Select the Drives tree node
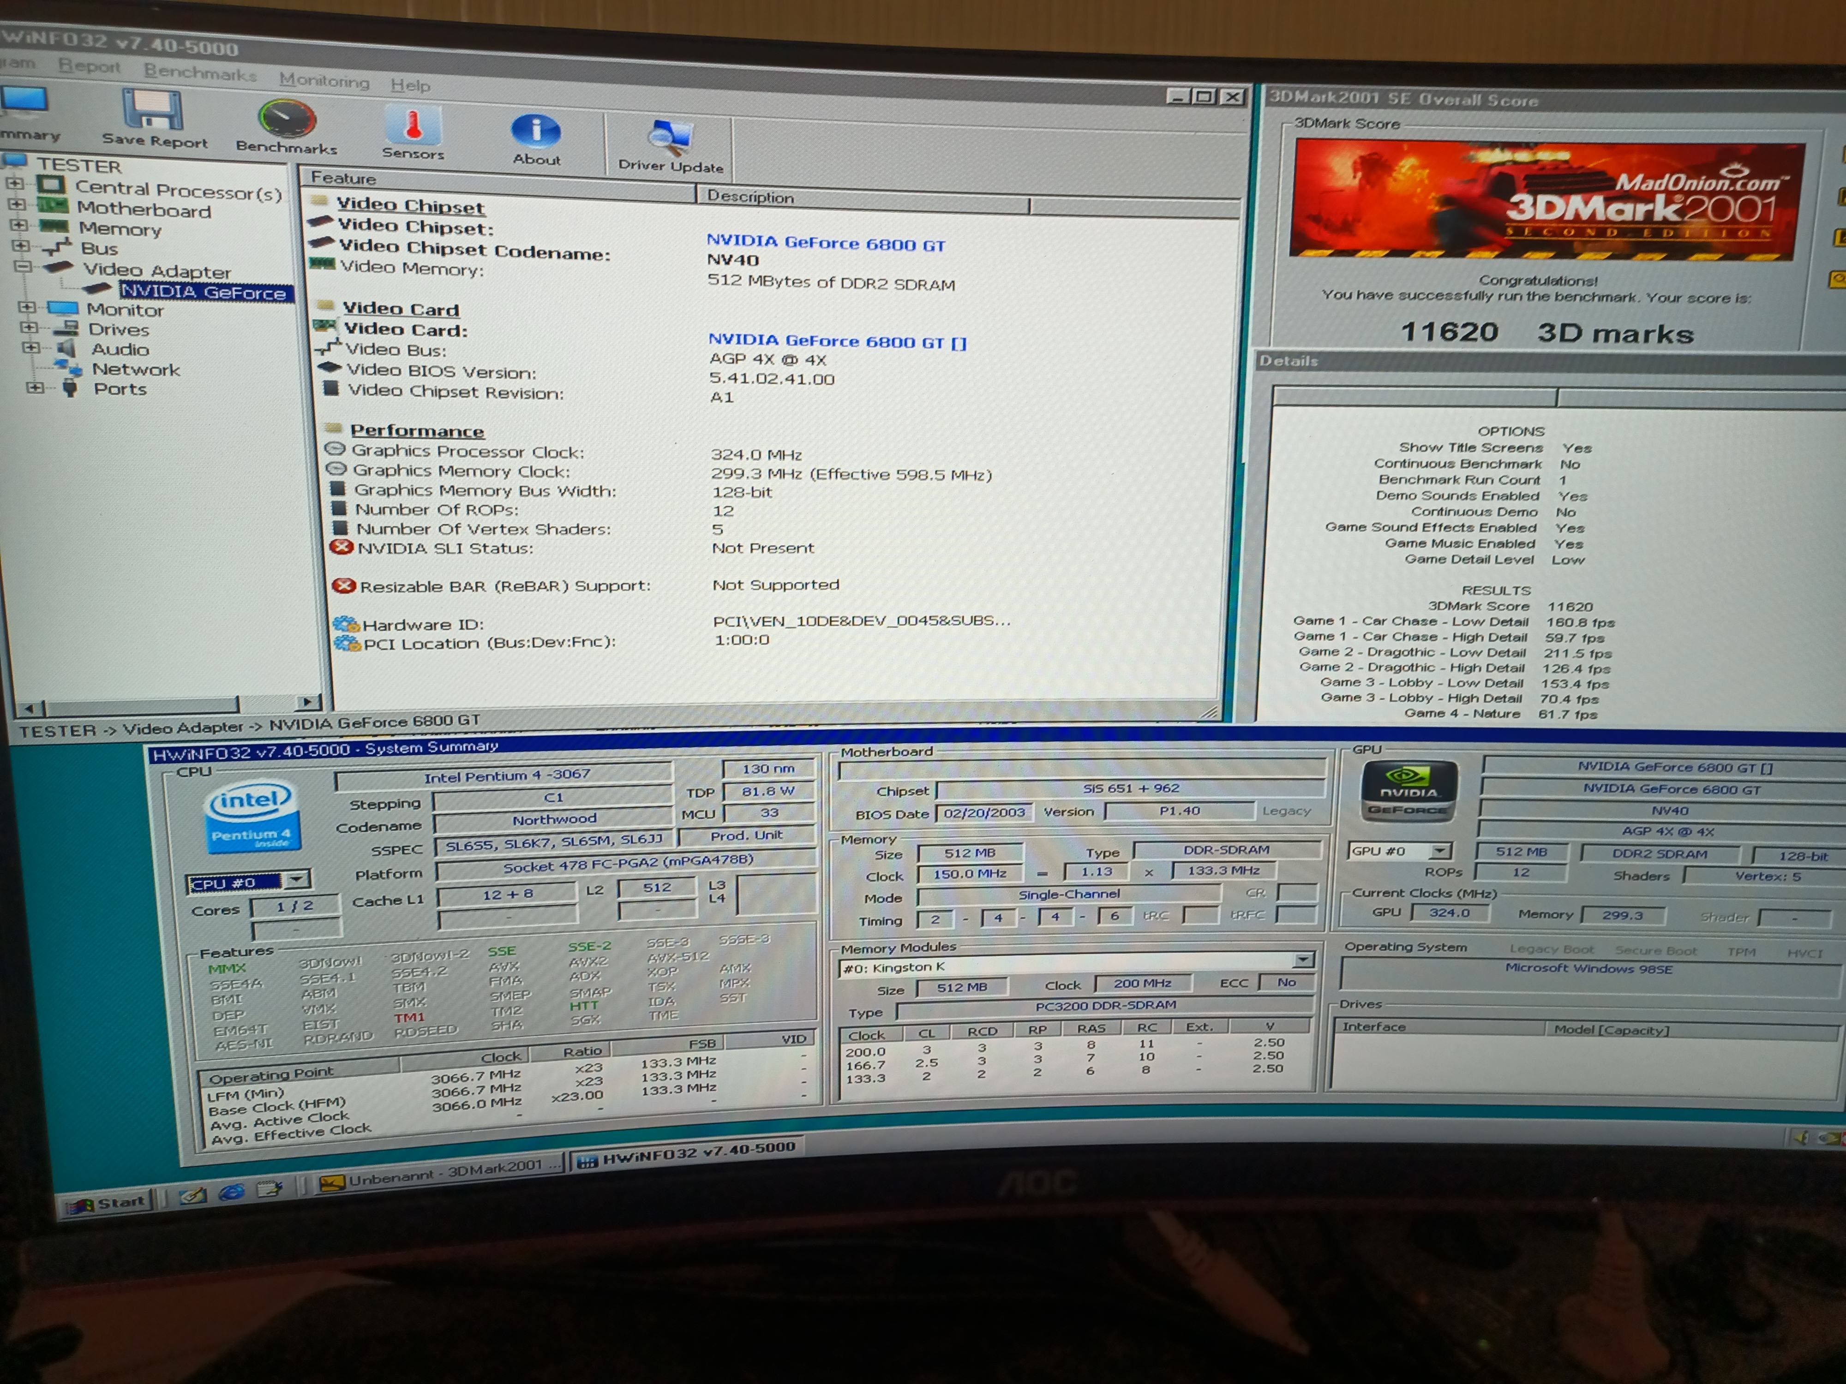This screenshot has width=1846, height=1384. 119,328
